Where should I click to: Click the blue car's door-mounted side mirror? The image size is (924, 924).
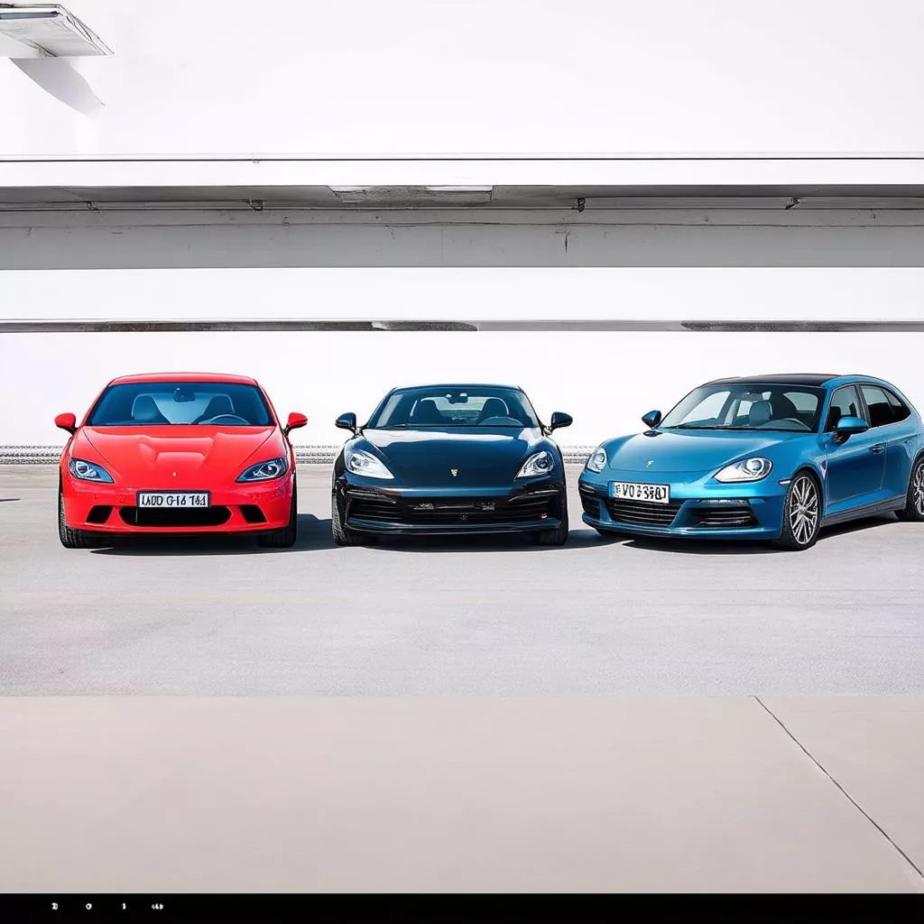point(850,426)
